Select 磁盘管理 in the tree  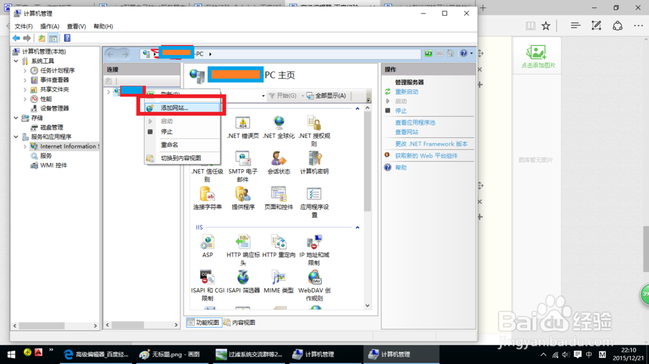pos(51,127)
